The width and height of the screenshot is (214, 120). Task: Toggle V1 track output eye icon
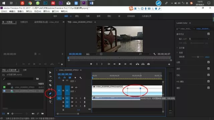(x=76, y=87)
